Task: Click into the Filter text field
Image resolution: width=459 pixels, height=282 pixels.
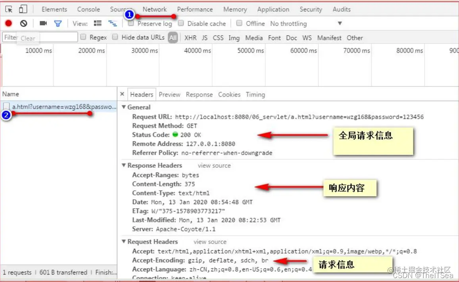Action: click(x=40, y=37)
